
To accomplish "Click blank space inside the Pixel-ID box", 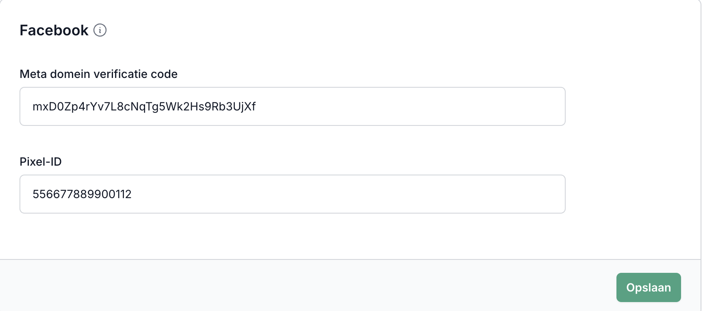I will [x=366, y=194].
